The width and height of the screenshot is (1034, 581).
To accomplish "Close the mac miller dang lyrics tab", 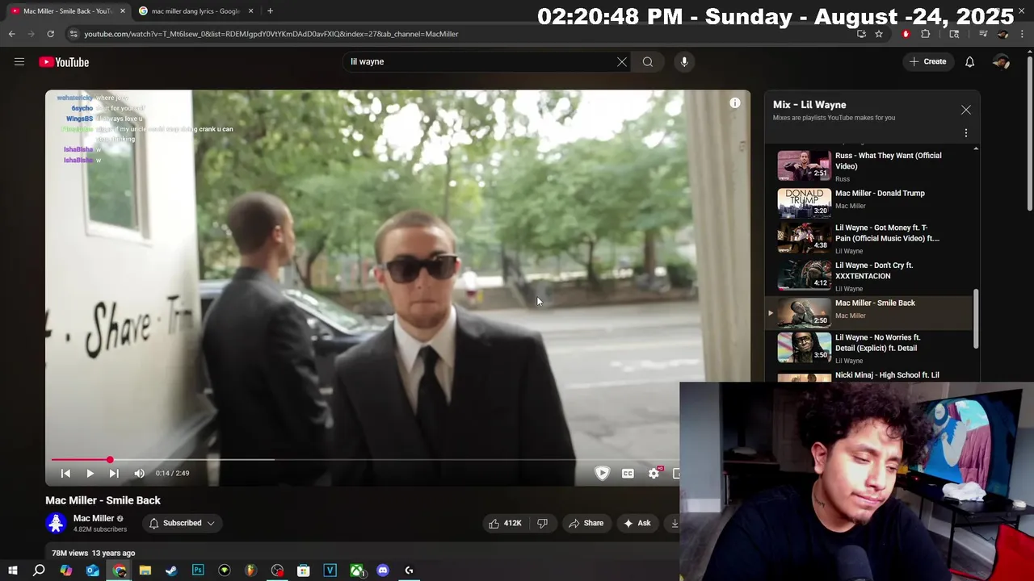I will (x=250, y=11).
